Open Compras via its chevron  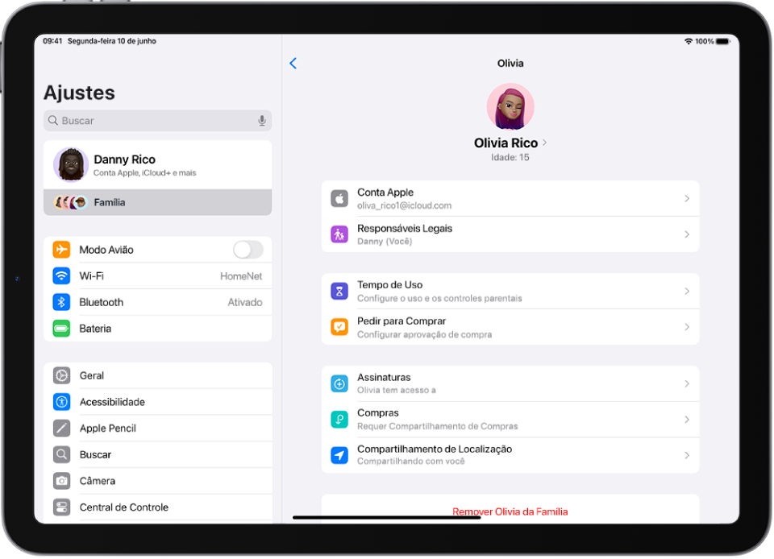(687, 420)
